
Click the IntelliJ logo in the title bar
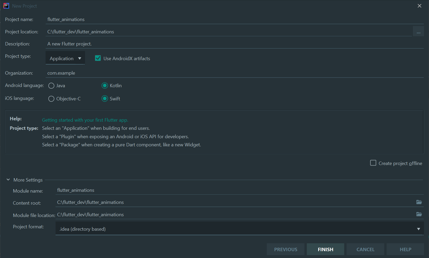[x=6, y=6]
